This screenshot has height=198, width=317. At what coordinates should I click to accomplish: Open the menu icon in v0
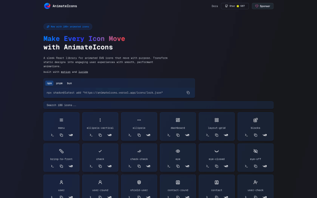pos(70,135)
